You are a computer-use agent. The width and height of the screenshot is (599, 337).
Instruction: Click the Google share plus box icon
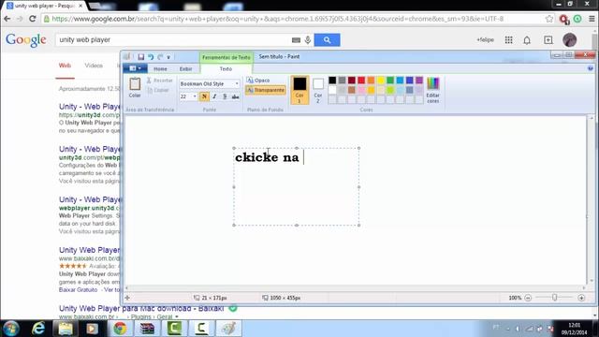click(548, 39)
